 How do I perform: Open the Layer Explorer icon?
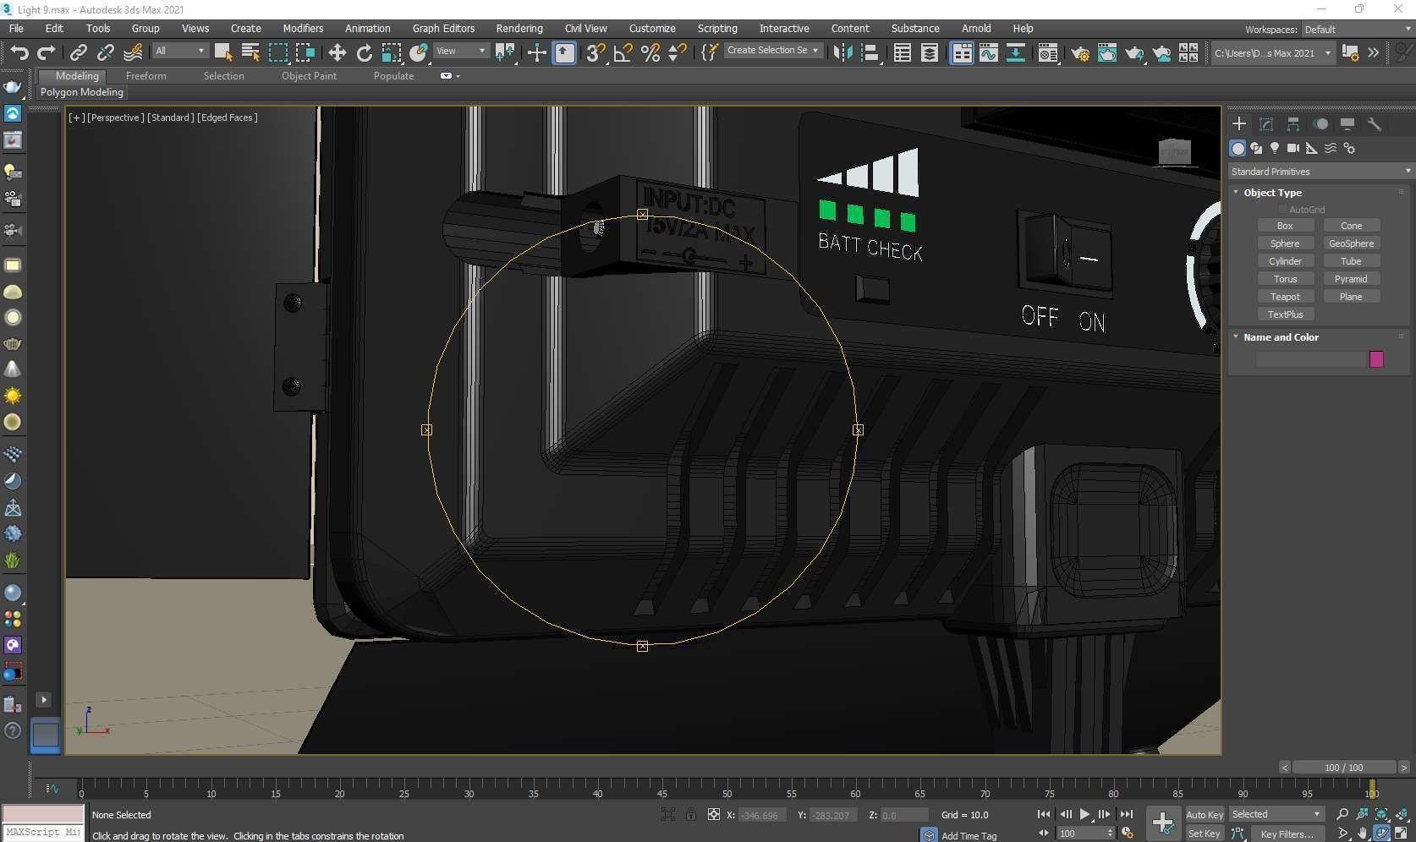(x=929, y=52)
